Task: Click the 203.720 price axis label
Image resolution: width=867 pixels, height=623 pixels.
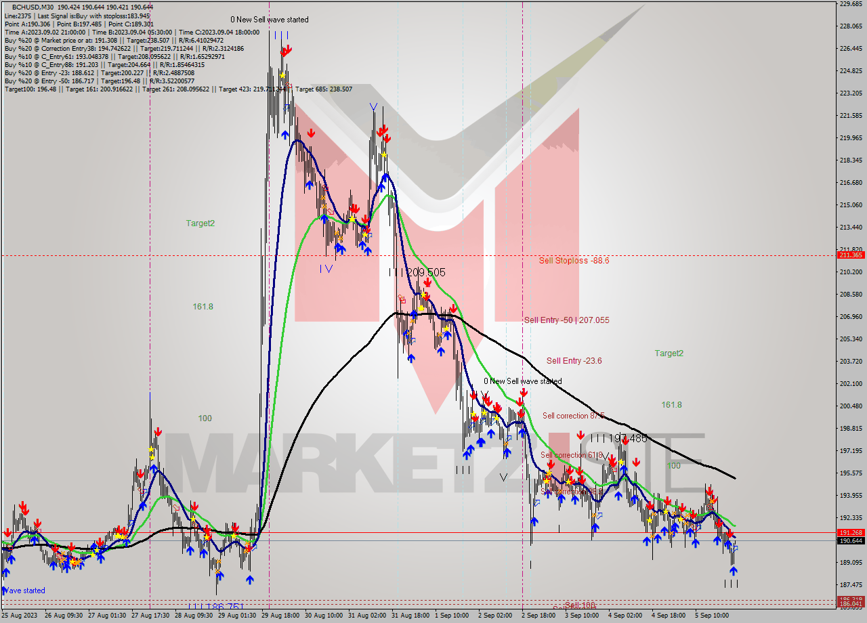Action: [x=851, y=362]
